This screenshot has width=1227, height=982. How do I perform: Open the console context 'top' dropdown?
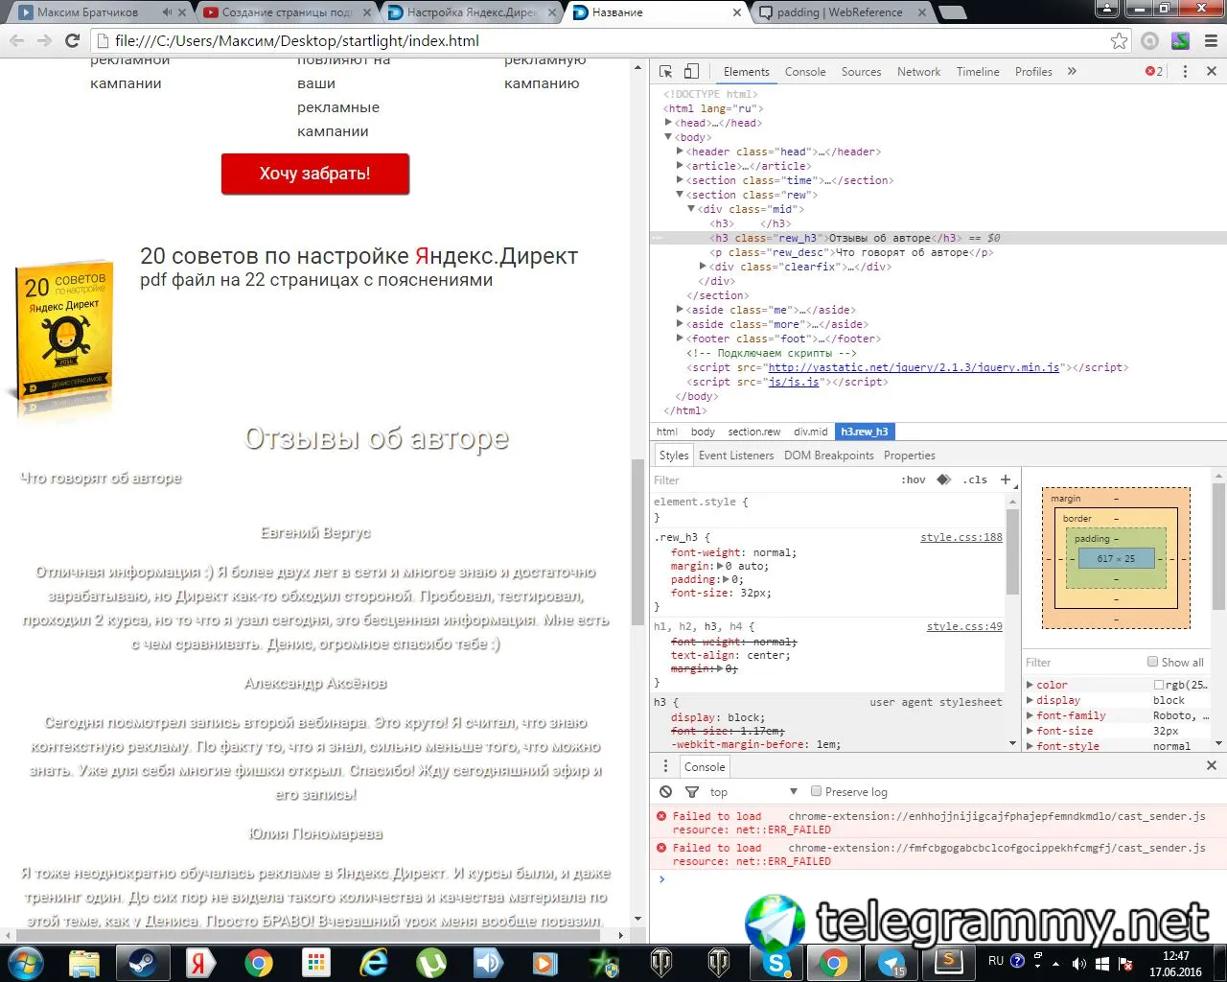(x=753, y=792)
